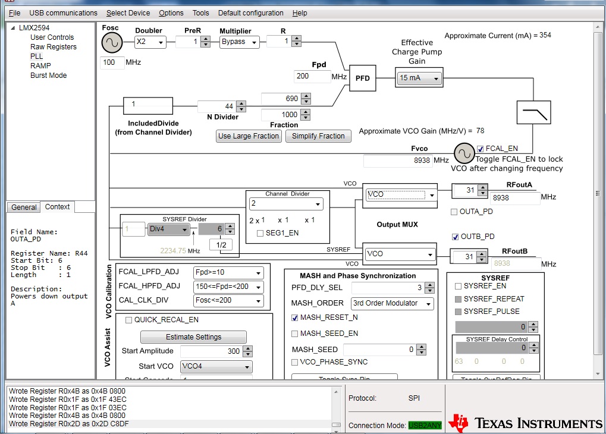Open the USB communications menu
Viewport: 606px width, 434px height.
pos(64,12)
